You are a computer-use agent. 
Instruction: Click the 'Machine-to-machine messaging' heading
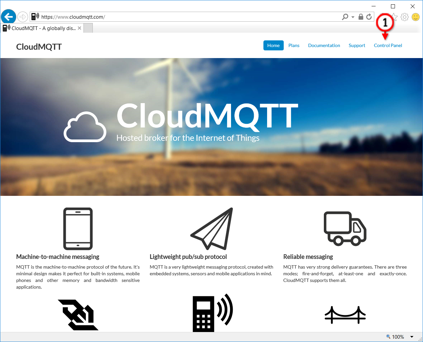[x=58, y=257]
